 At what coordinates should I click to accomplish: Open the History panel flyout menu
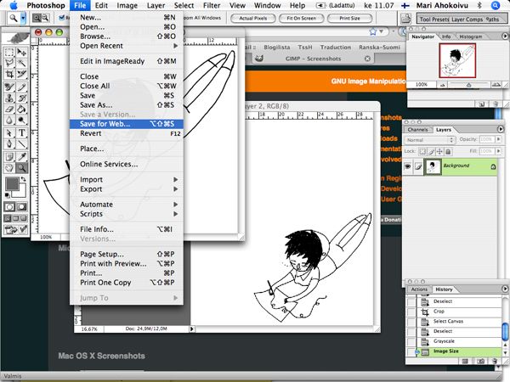click(x=505, y=289)
